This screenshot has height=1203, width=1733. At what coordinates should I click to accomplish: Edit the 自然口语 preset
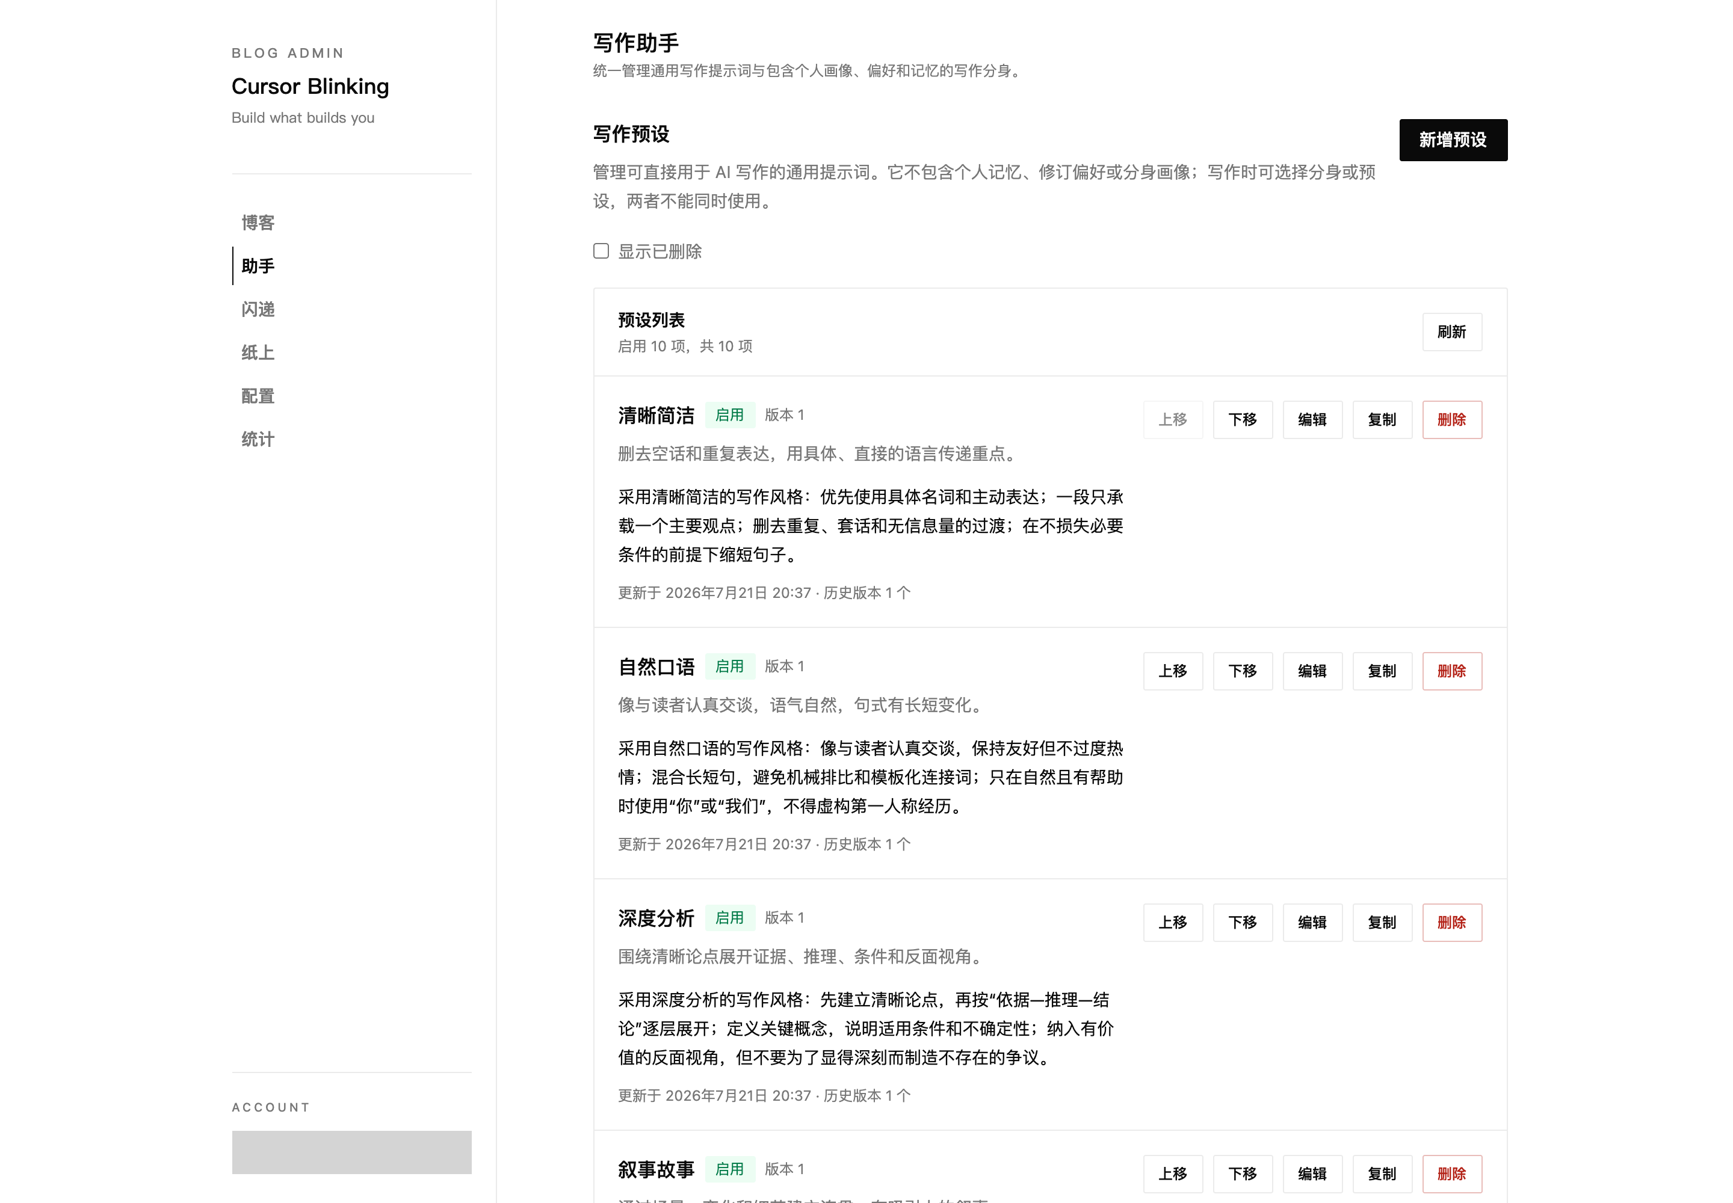point(1312,671)
